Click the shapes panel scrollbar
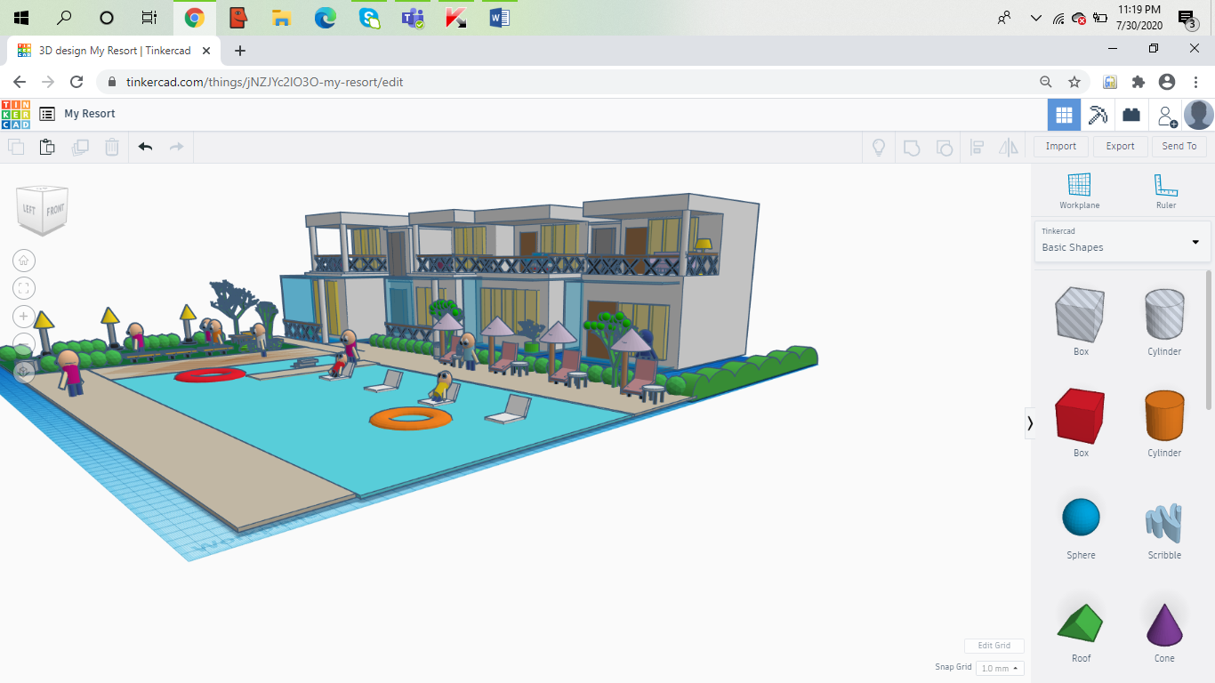Viewport: 1215px width, 683px height. coord(1208,338)
